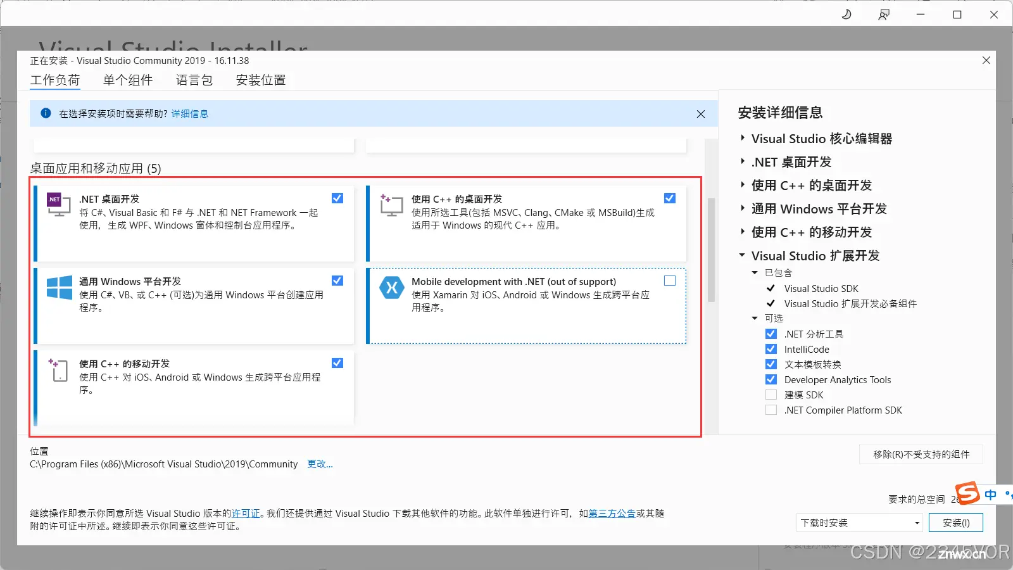
Task: Check the 建模 SDK optional component
Action: click(x=771, y=395)
